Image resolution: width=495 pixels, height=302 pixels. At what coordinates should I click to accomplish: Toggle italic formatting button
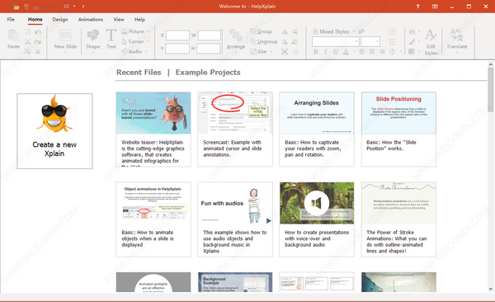(326, 51)
